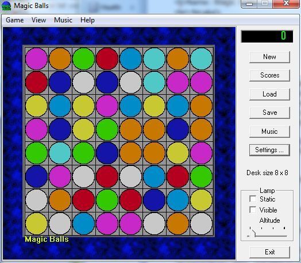This screenshot has width=301, height=263.
Task: Click the green ball in the top row
Action: tap(83, 59)
